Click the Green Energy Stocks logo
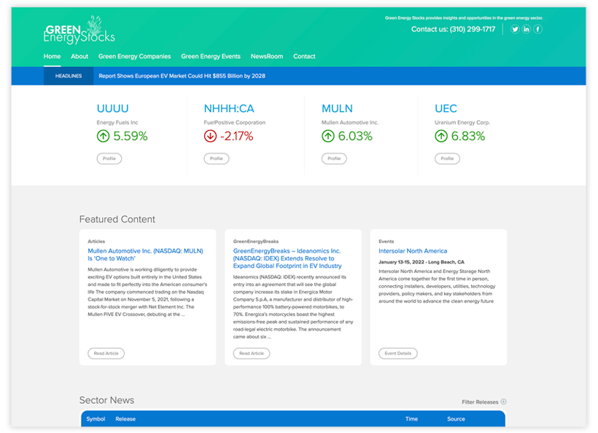This screenshot has width=598, height=433. coord(79,30)
